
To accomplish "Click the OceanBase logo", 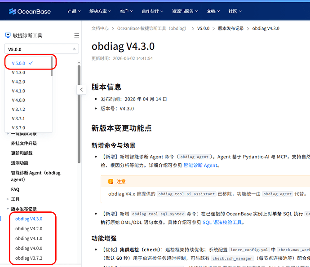I will click(30, 12).
